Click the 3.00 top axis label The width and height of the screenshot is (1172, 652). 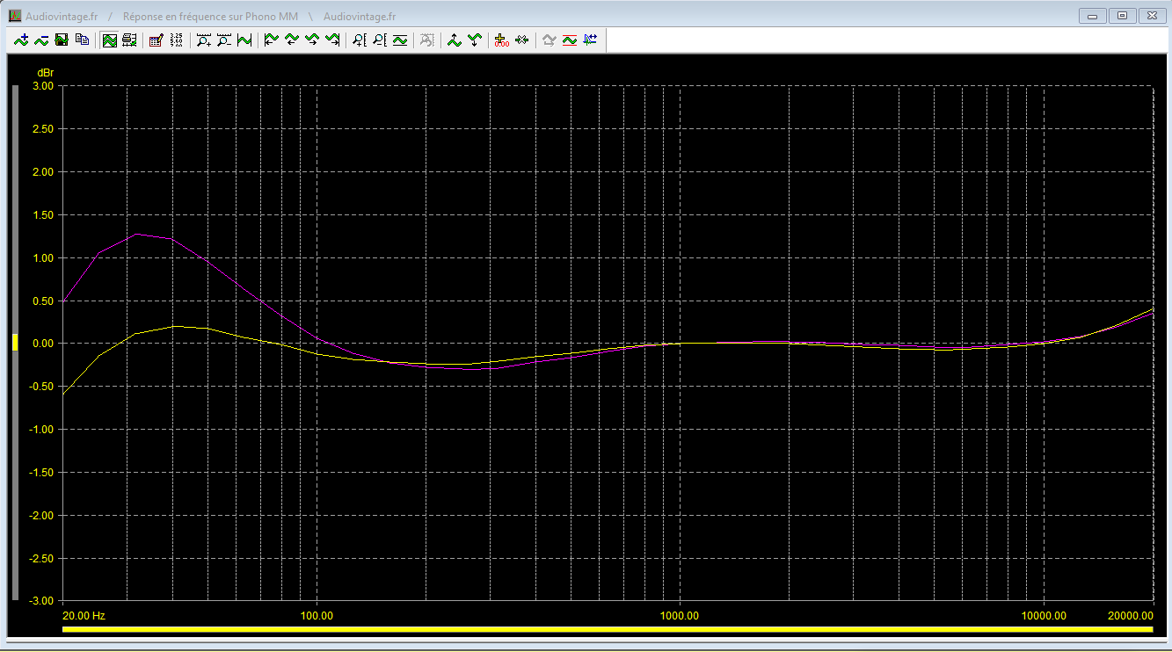[x=42, y=86]
